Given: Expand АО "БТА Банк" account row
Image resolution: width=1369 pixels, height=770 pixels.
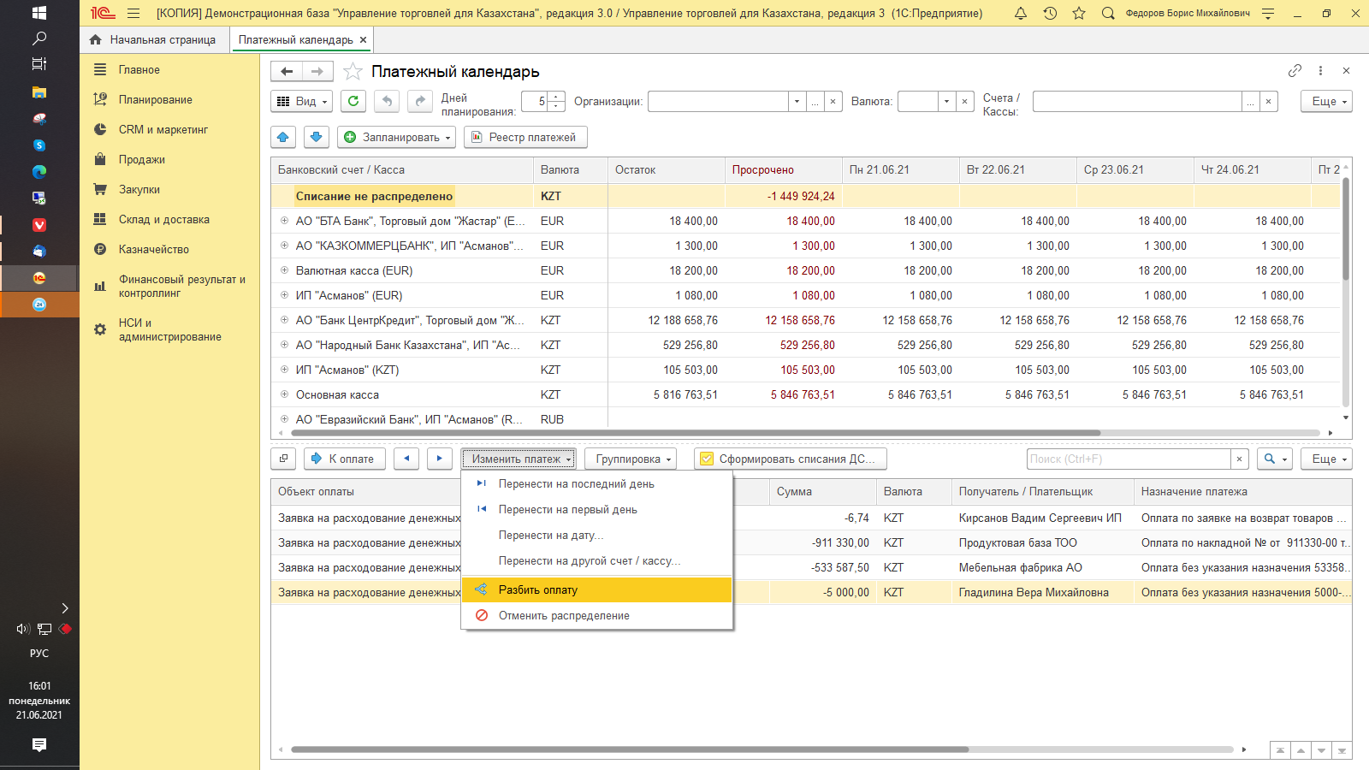Looking at the screenshot, I should pos(284,221).
